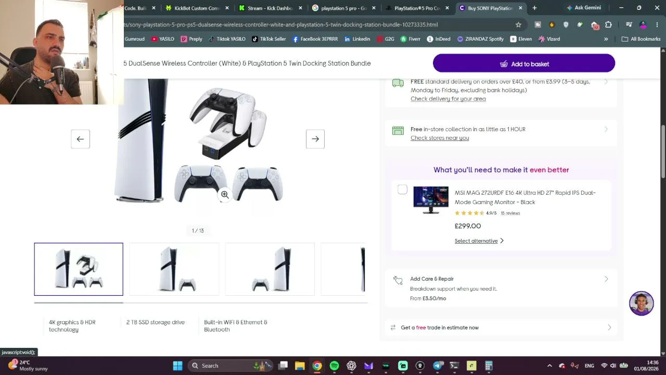Select the second product thumbnail
Screen dimensions: 666x375
(x=174, y=269)
